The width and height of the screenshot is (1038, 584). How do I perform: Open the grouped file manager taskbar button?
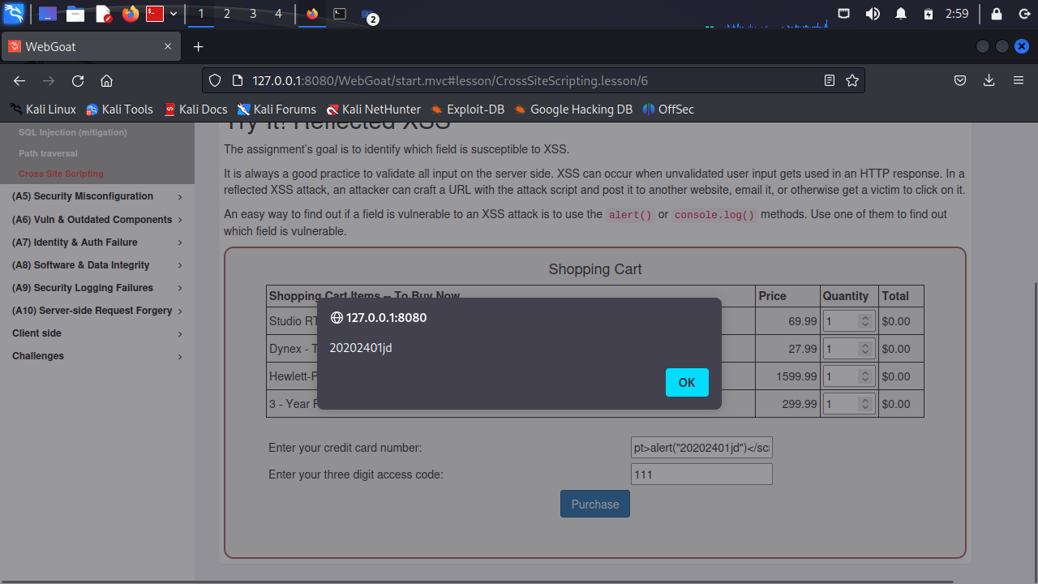(x=370, y=15)
